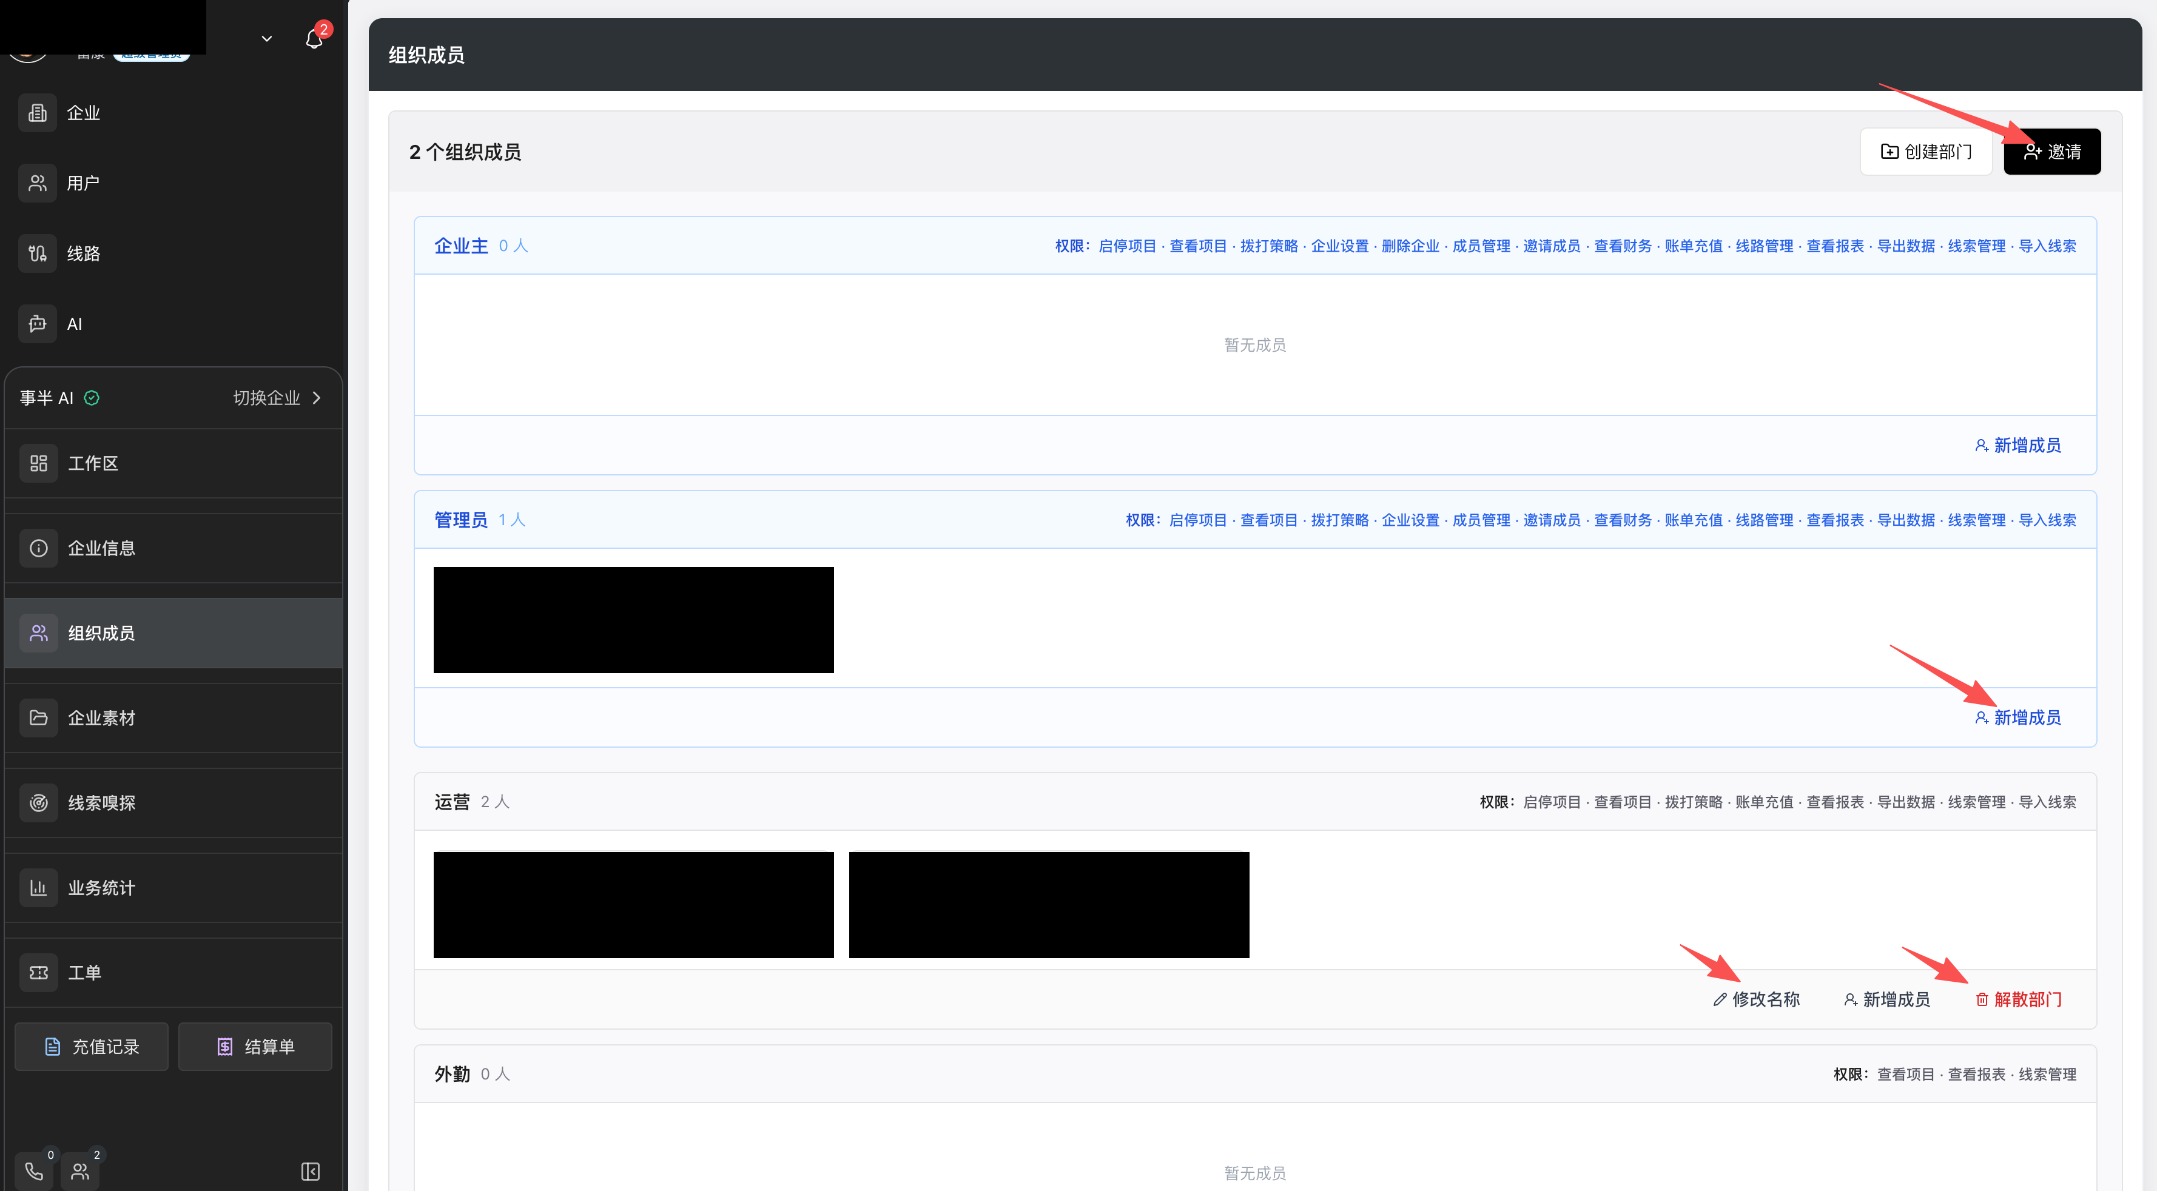Open the 工作区 workspace icon
Screen dimensions: 2157x1191
[x=39, y=463]
